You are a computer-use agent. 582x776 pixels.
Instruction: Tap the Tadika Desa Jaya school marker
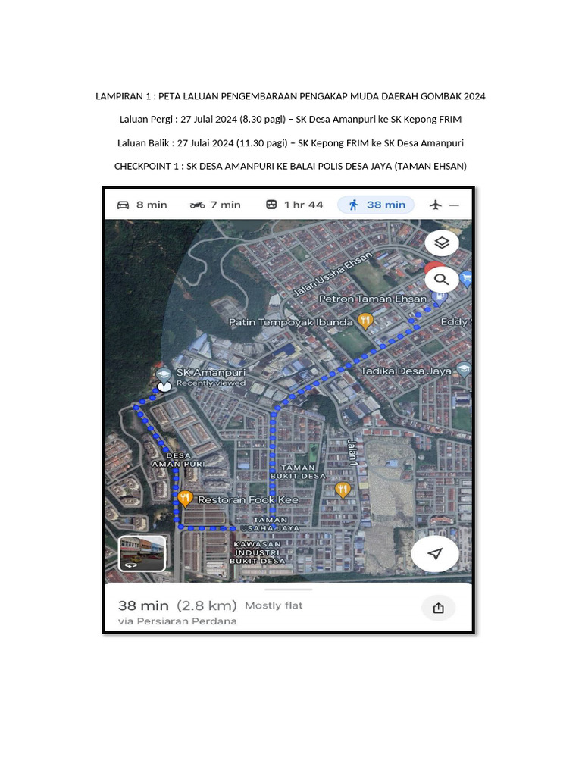click(x=464, y=369)
